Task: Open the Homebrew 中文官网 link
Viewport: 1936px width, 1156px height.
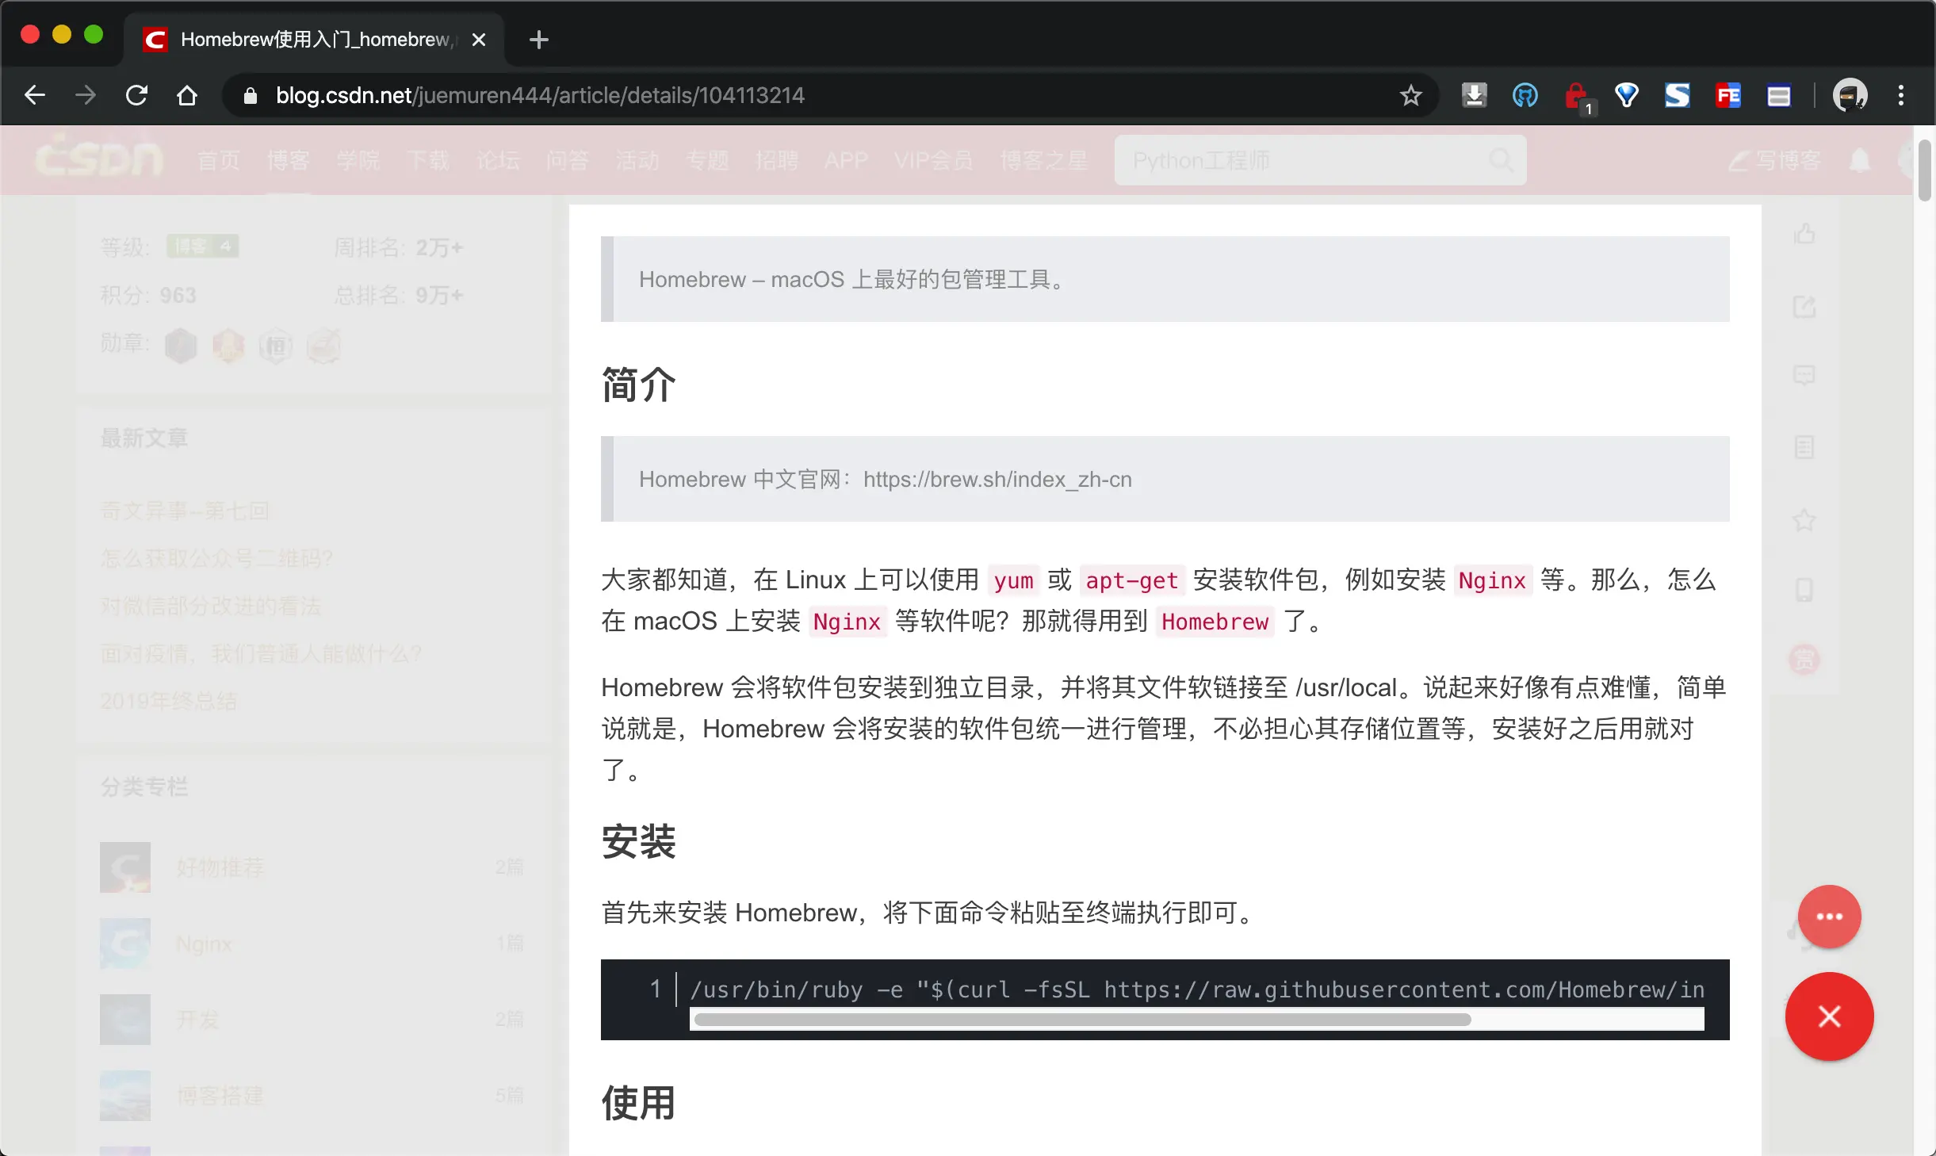Action: 997,479
